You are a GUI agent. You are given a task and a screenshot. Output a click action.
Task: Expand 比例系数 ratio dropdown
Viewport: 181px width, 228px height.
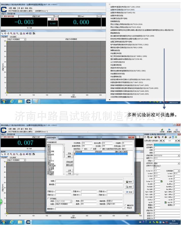(x=179, y=171)
